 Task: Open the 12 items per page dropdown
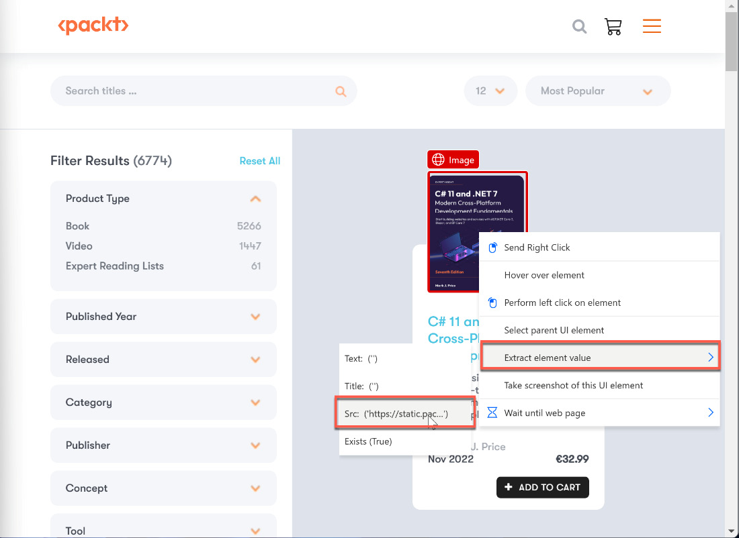(x=490, y=91)
